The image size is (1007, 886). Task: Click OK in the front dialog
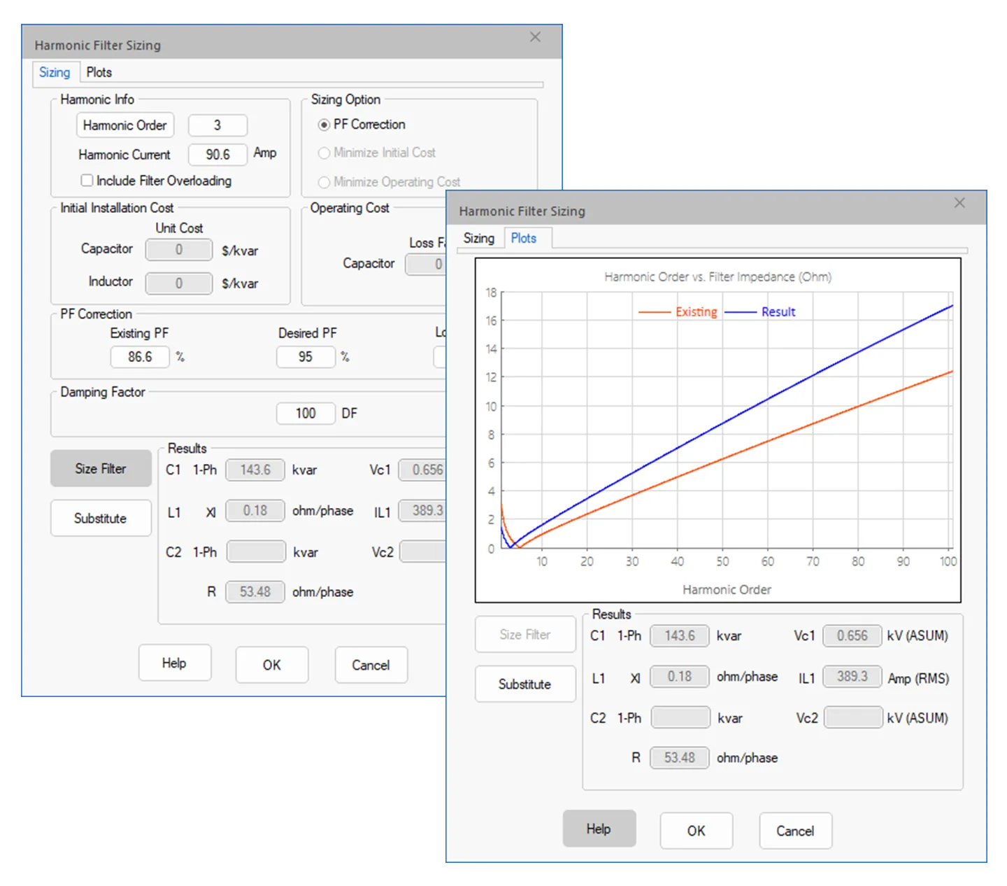[x=696, y=831]
